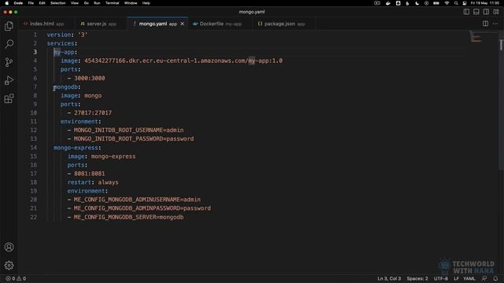Click MONGO_INITDB_ROOT_PASSWORD=password line

point(134,139)
